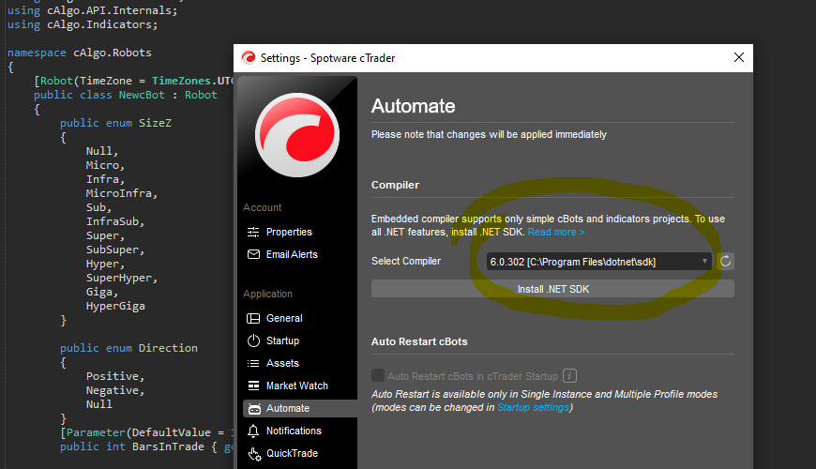Select the Notifications bell icon
816x469 pixels.
253,431
